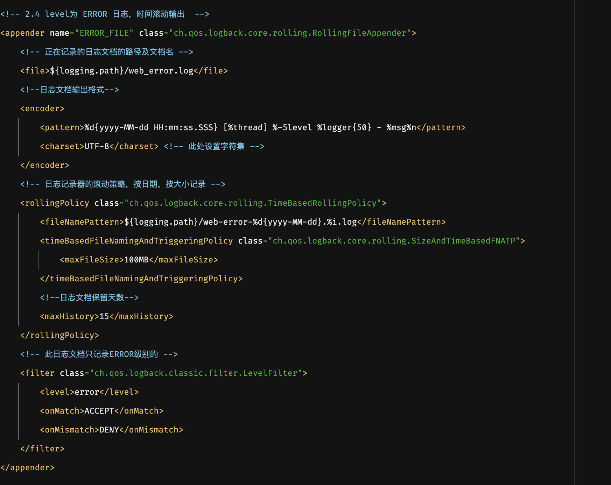
Task: Click the RollingFileAppender class string
Action: [290, 33]
